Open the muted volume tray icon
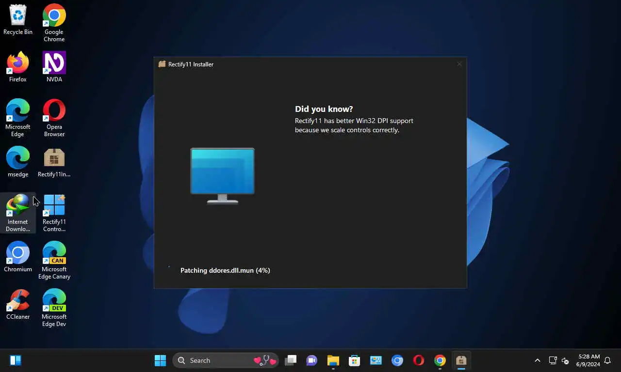 point(565,360)
